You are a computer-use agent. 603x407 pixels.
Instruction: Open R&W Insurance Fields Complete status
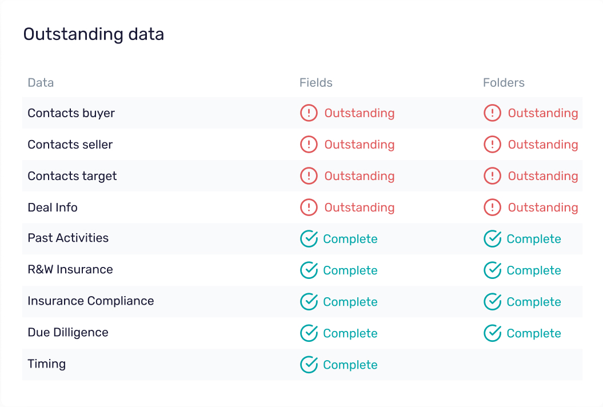(x=350, y=270)
